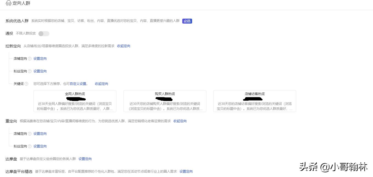
Task: Open 设置定向 for 拉新 粉丝定向
Action: [x=40, y=71]
